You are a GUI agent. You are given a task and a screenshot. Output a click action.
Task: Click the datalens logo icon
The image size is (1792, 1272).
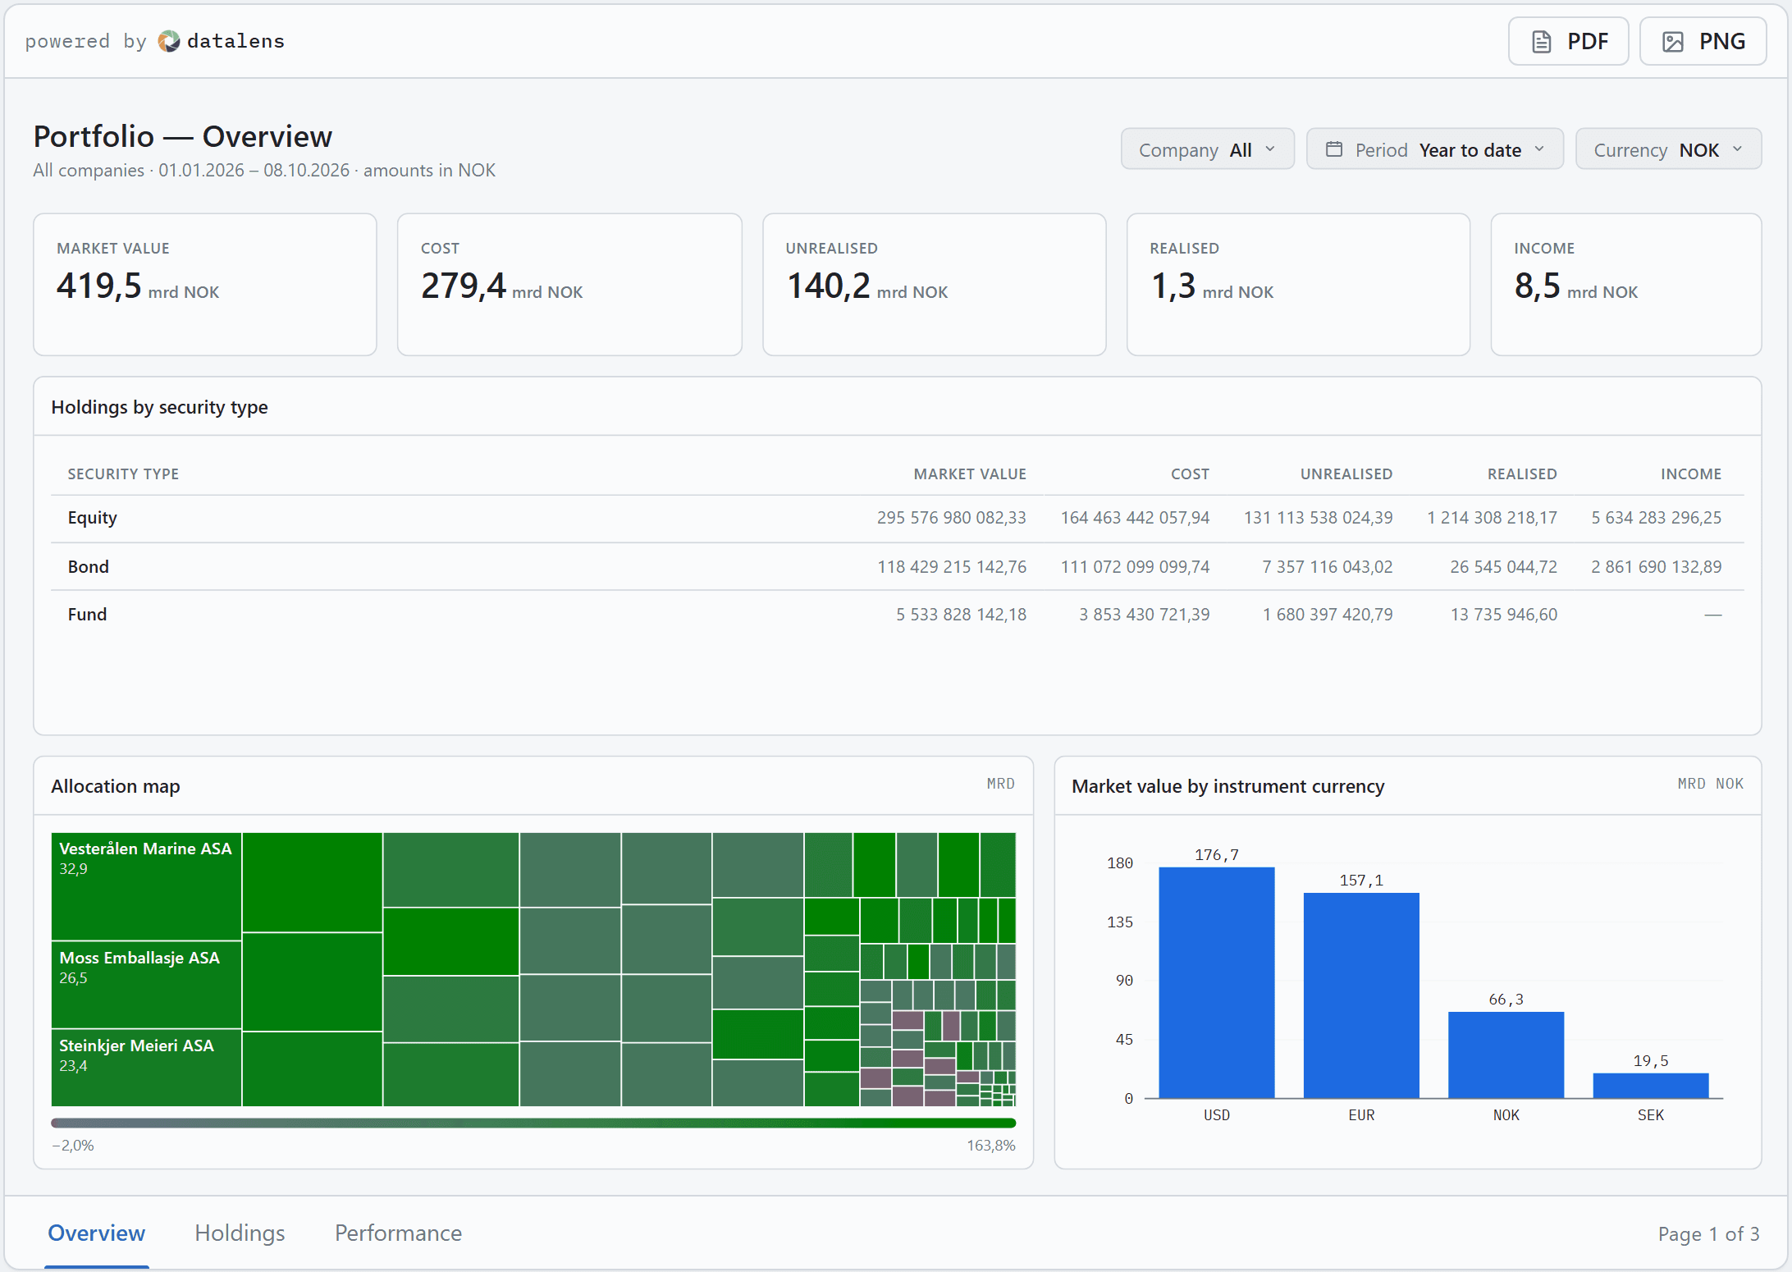[168, 41]
